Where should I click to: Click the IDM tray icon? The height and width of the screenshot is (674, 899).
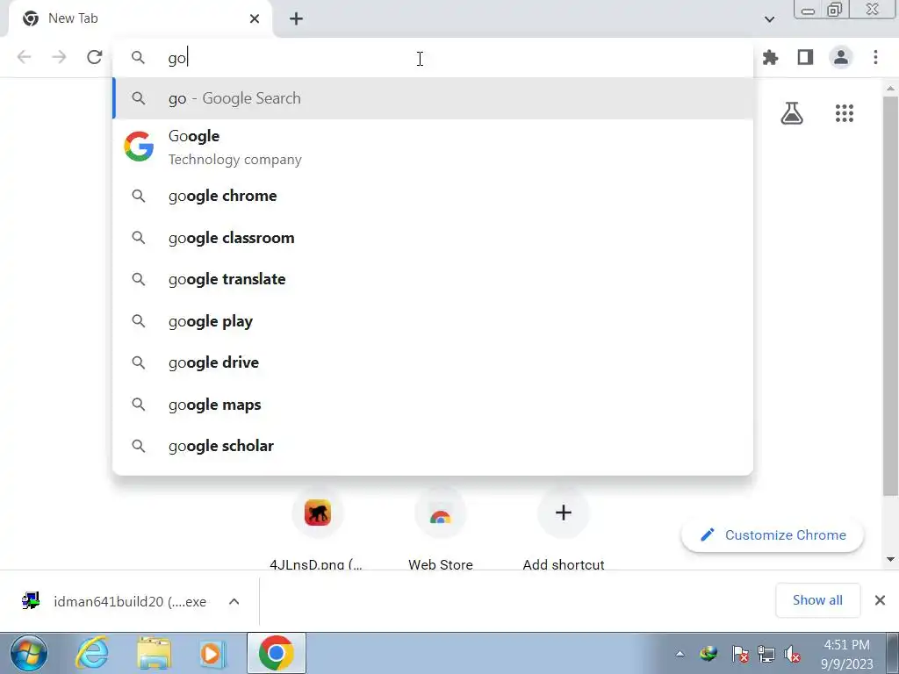coord(709,654)
